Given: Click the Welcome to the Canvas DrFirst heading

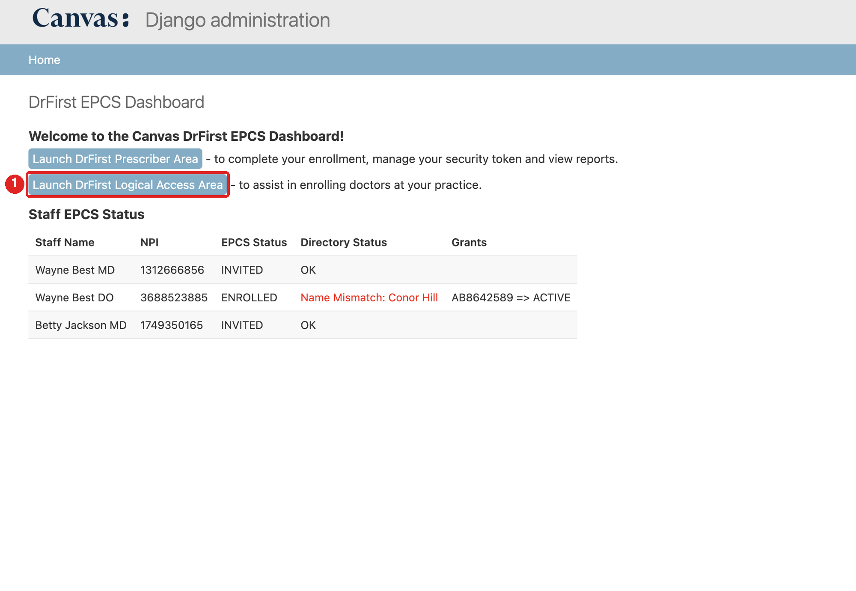Looking at the screenshot, I should click(x=186, y=136).
